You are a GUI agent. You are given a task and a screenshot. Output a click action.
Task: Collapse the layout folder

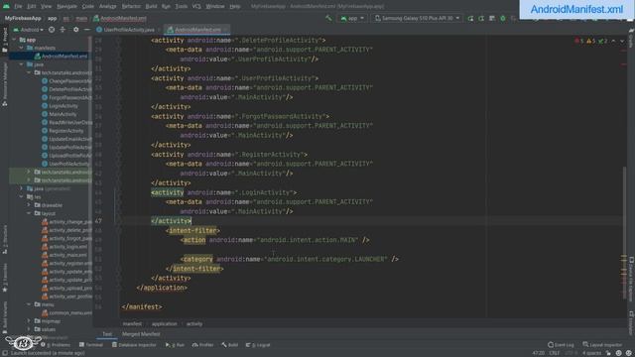(29, 213)
